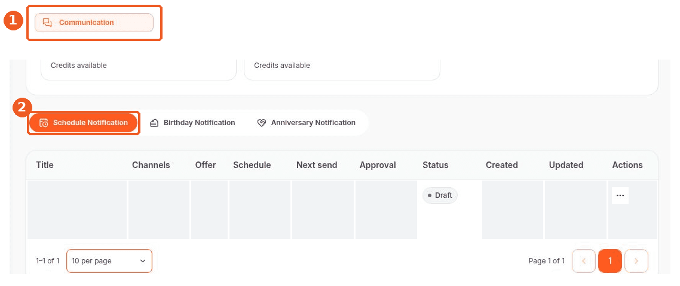The height and width of the screenshot is (286, 680).
Task: Click the Channels column header
Action: (x=151, y=165)
